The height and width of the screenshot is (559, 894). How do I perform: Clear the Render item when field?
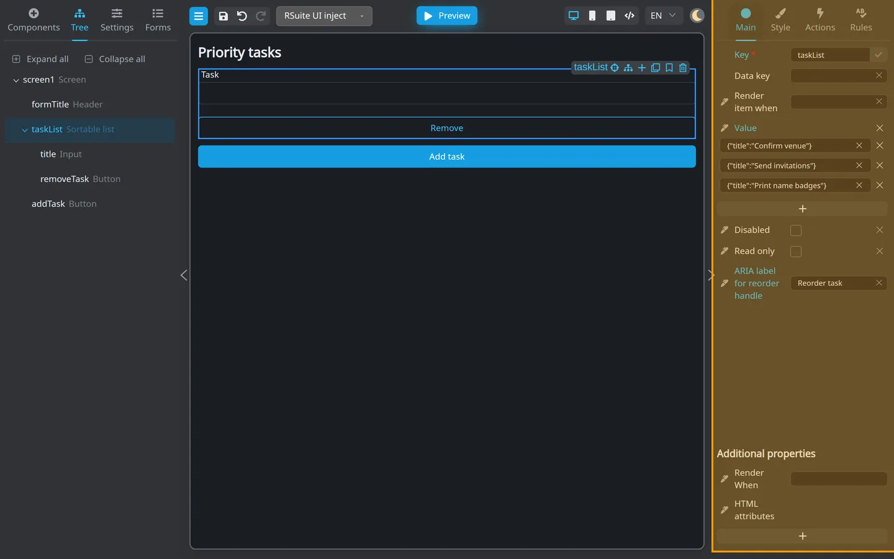[879, 101]
